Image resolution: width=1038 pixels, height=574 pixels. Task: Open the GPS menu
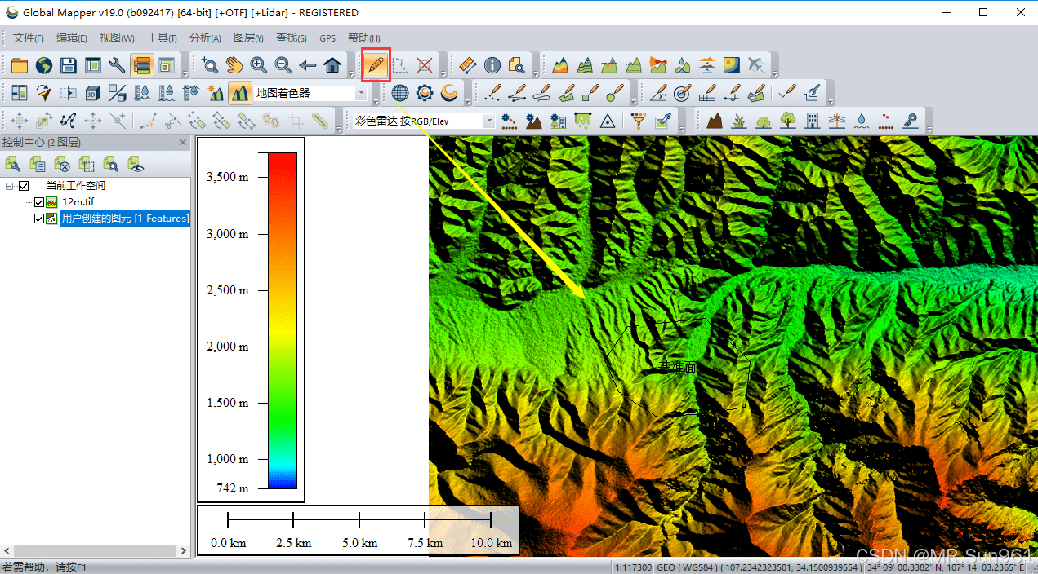[327, 38]
